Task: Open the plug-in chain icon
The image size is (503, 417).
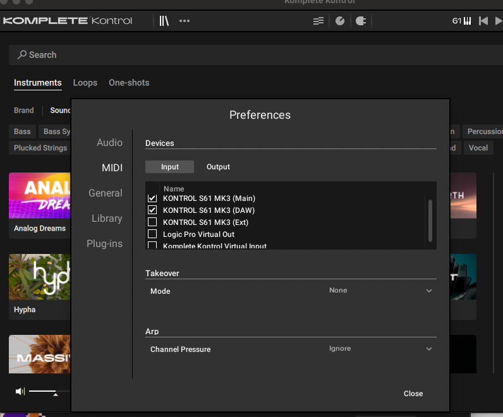Action: [361, 21]
